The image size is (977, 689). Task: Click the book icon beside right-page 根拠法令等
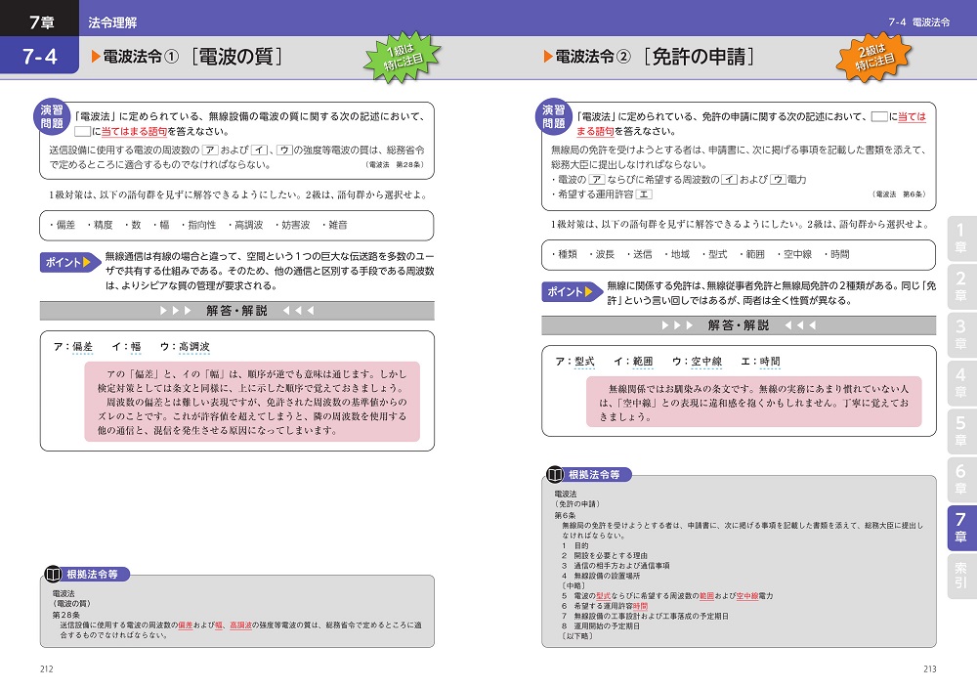pyautogui.click(x=555, y=475)
